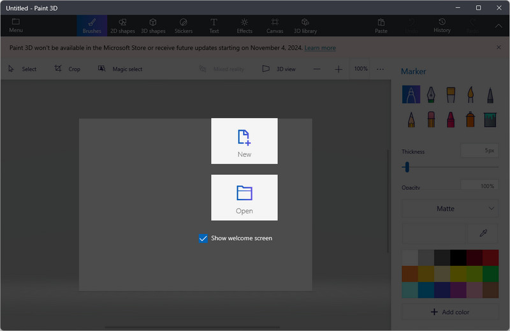510x331 pixels.
Task: Choose the Pencil tool
Action: coord(411,119)
